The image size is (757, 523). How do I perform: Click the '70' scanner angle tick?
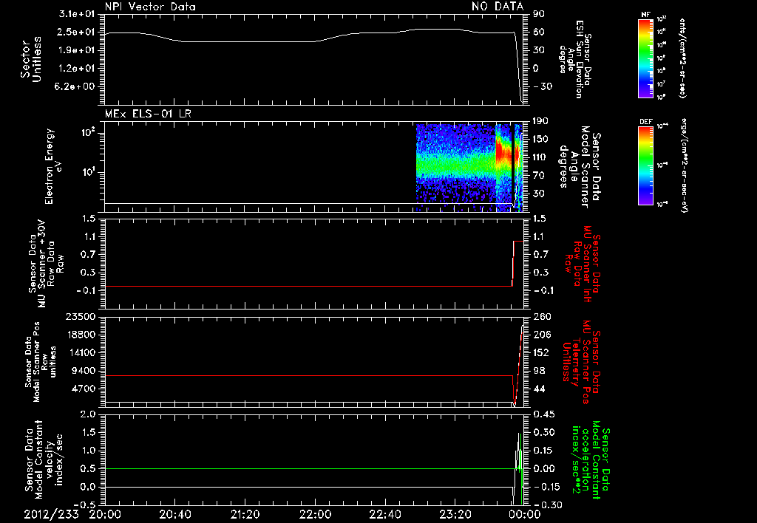(x=538, y=175)
